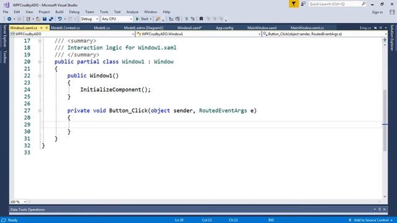
Task: Collapse the Window1 class at line 20
Action: [x=40, y=62]
